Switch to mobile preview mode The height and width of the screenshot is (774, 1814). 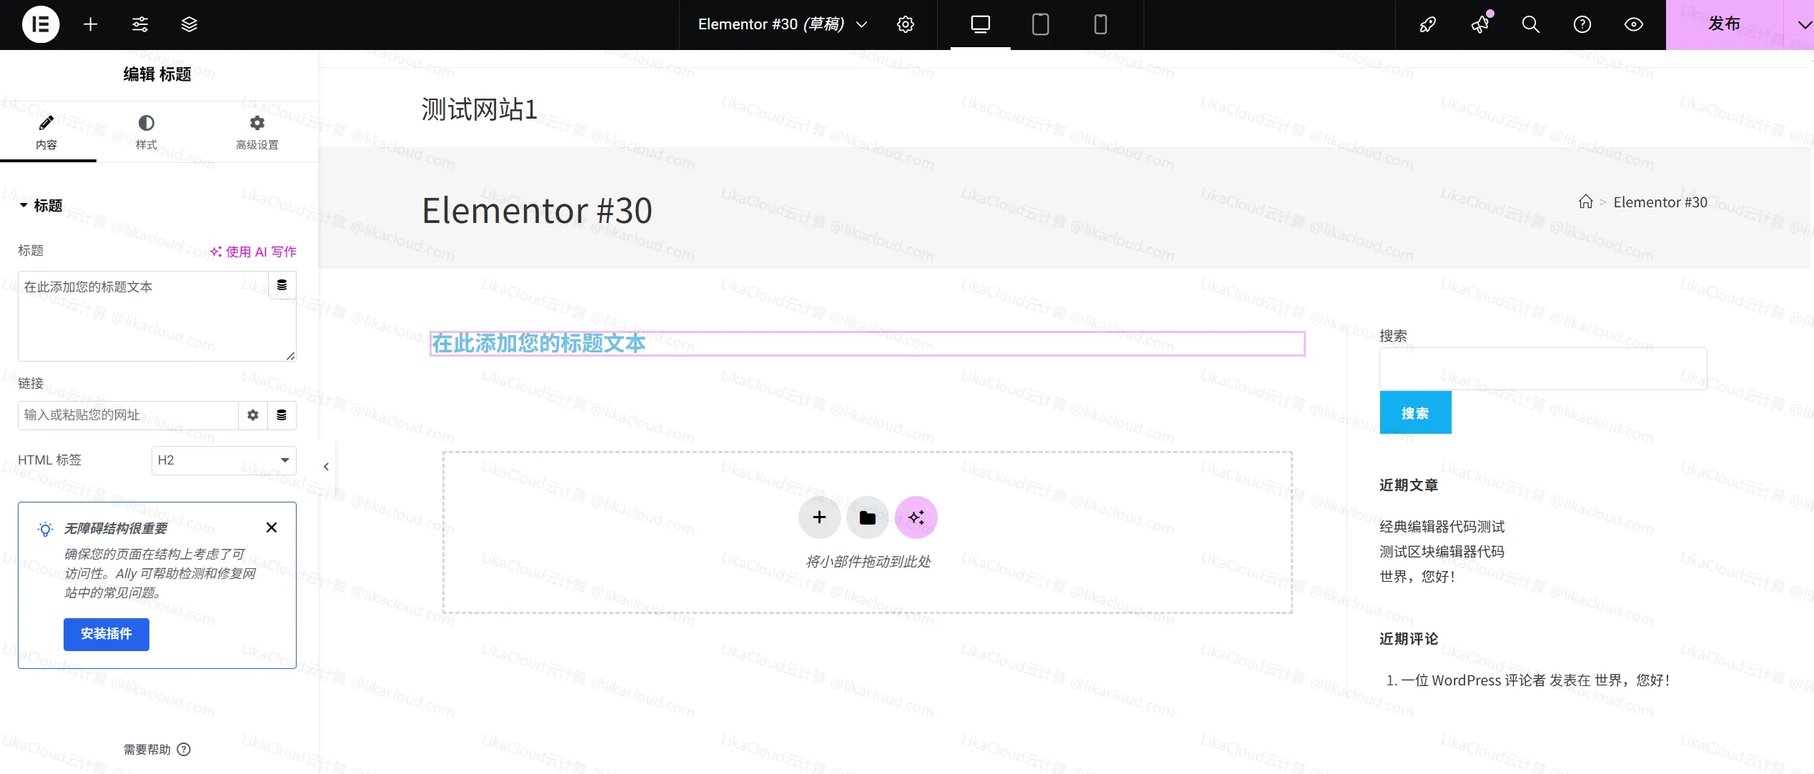coord(1100,24)
